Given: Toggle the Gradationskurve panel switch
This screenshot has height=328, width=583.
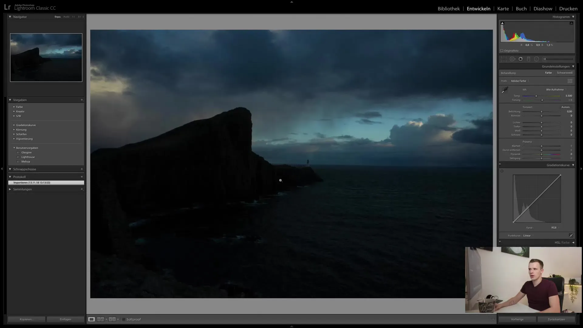Looking at the screenshot, I should [x=500, y=164].
